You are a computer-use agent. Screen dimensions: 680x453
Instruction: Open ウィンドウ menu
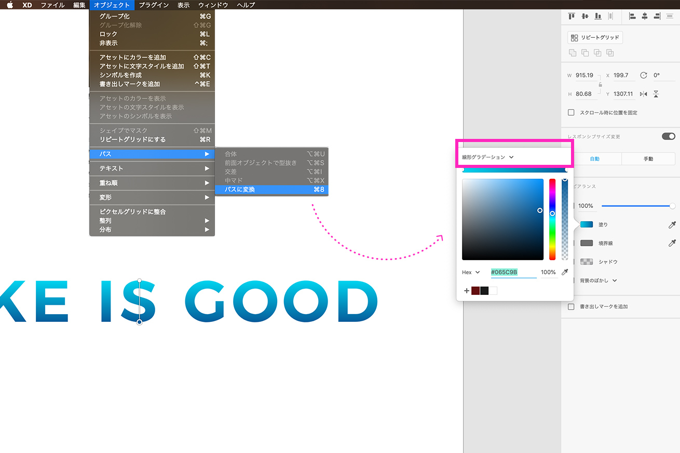point(213,5)
